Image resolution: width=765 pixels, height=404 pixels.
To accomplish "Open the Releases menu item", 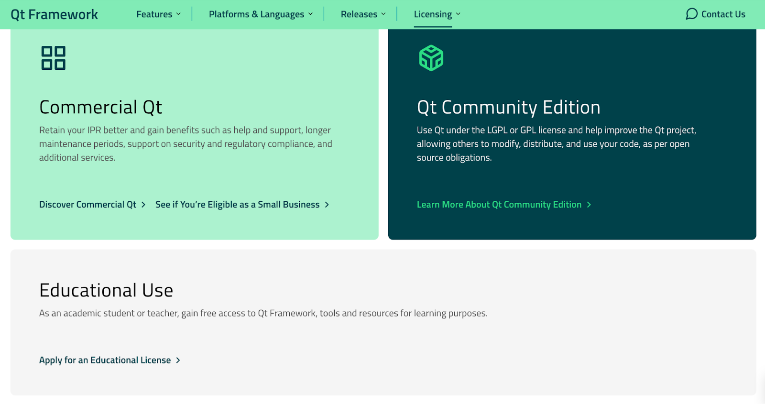I will pos(359,14).
